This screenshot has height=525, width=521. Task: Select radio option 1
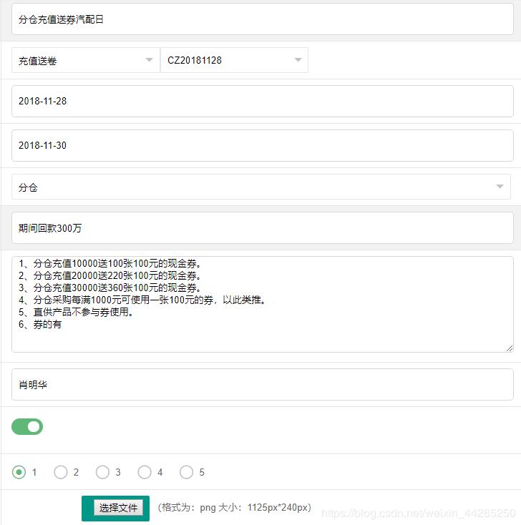[19, 472]
